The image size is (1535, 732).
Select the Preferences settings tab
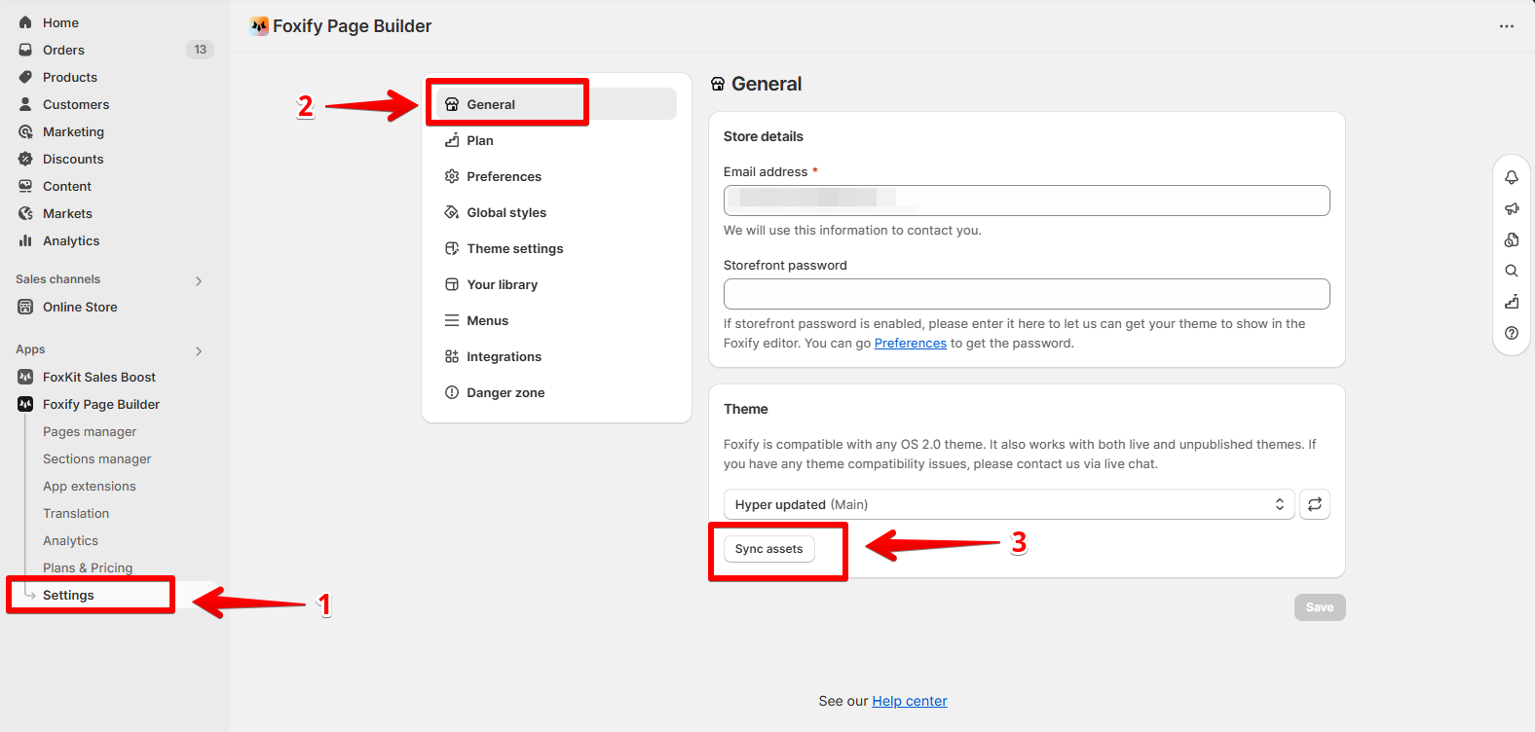556,176
